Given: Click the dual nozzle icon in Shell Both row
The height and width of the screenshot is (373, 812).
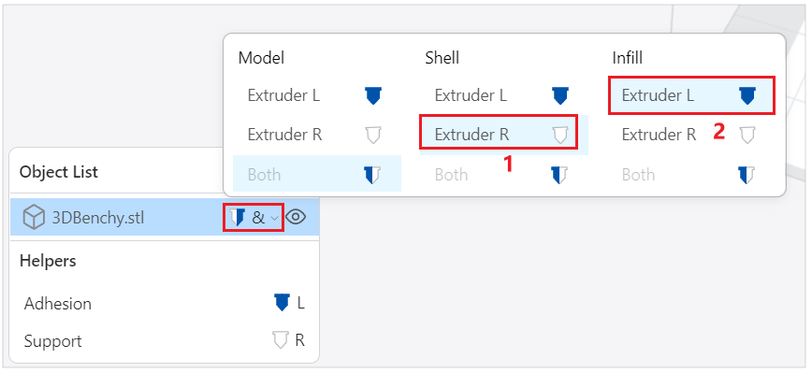Looking at the screenshot, I should click(559, 175).
